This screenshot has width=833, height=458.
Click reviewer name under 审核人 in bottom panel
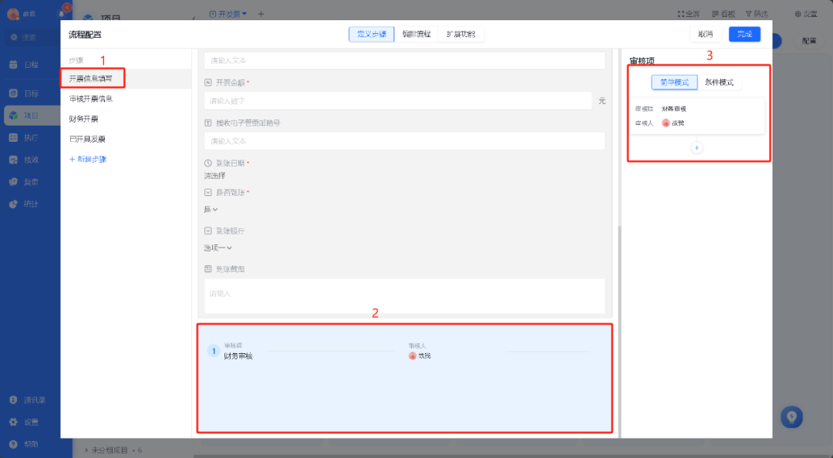tap(424, 356)
